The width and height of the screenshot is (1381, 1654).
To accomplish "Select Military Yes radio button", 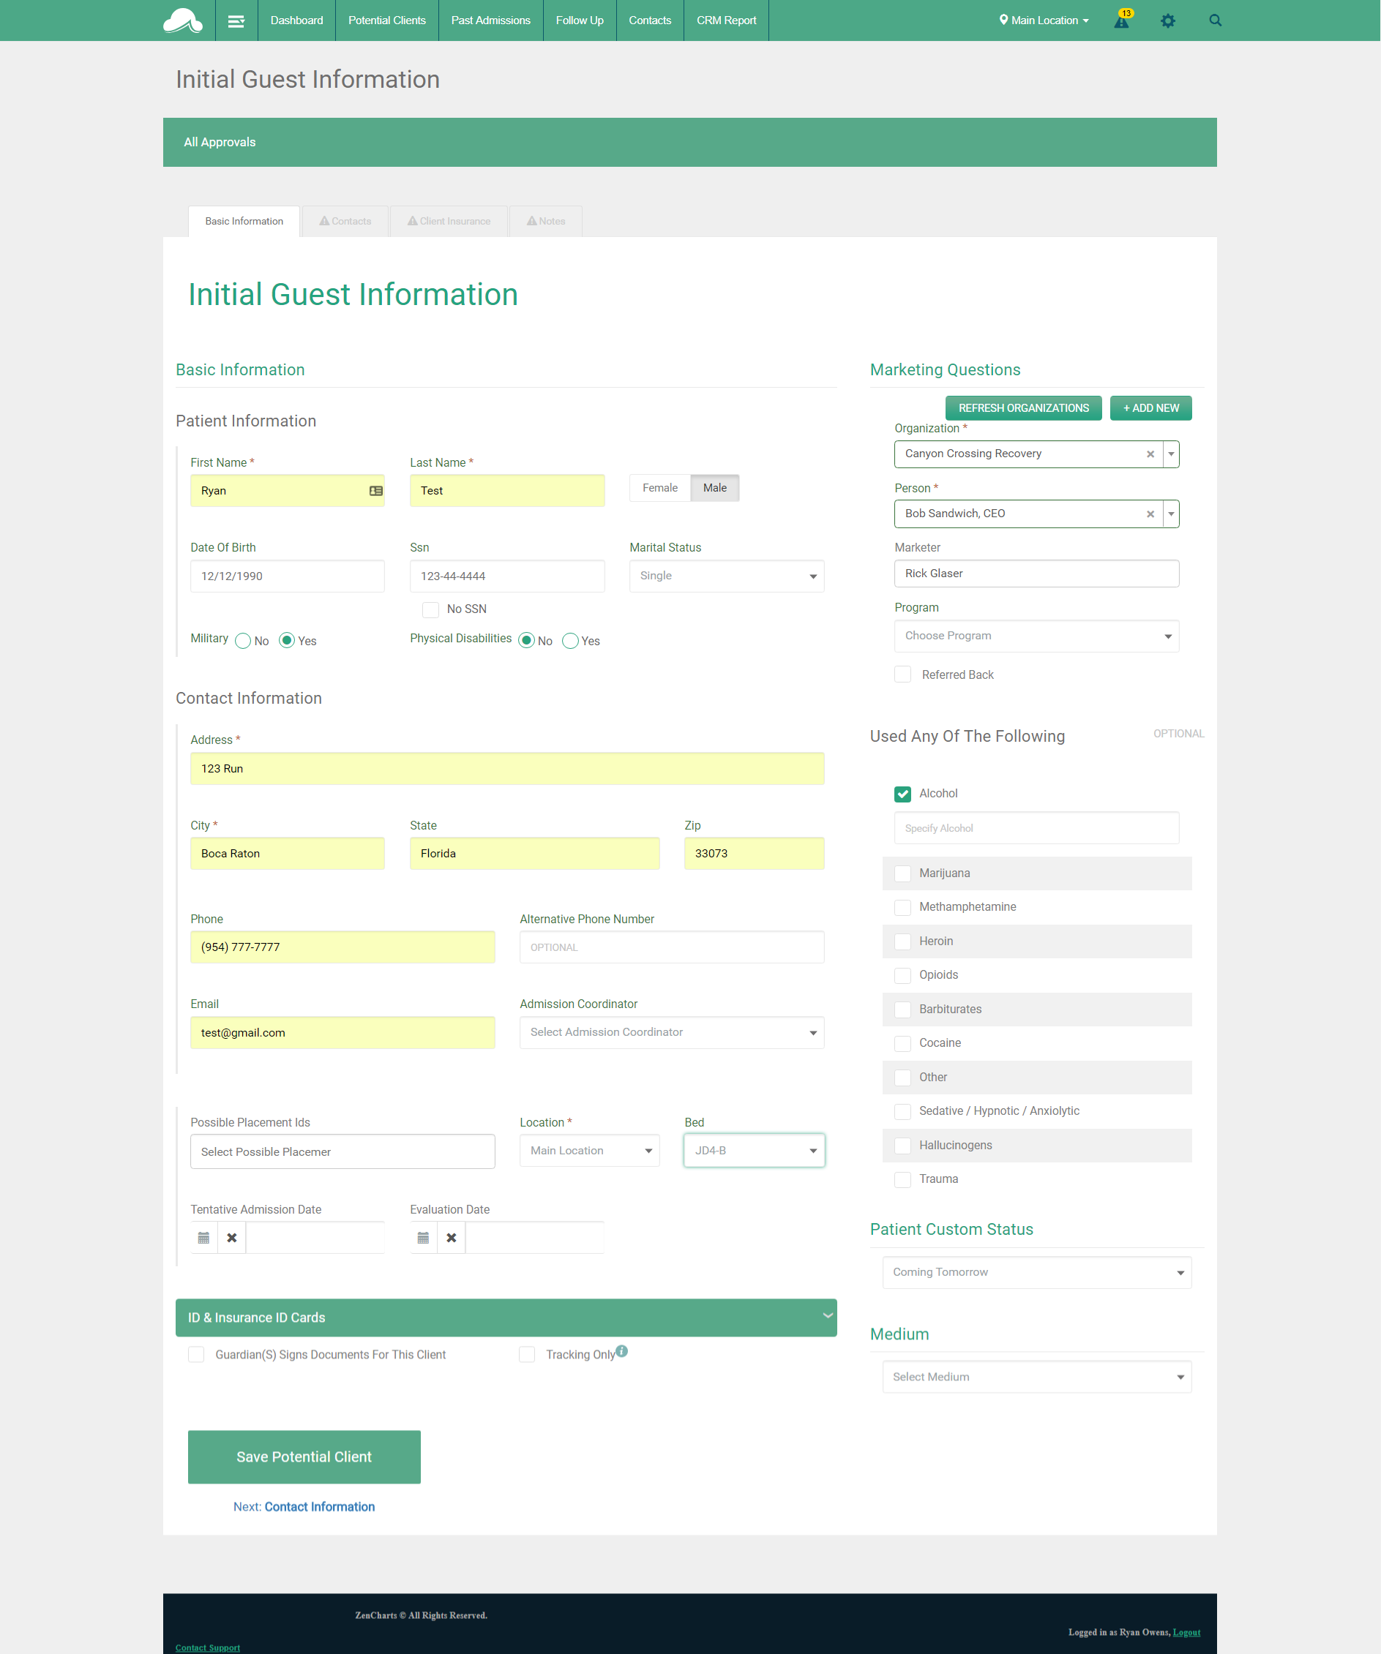I will coord(287,640).
